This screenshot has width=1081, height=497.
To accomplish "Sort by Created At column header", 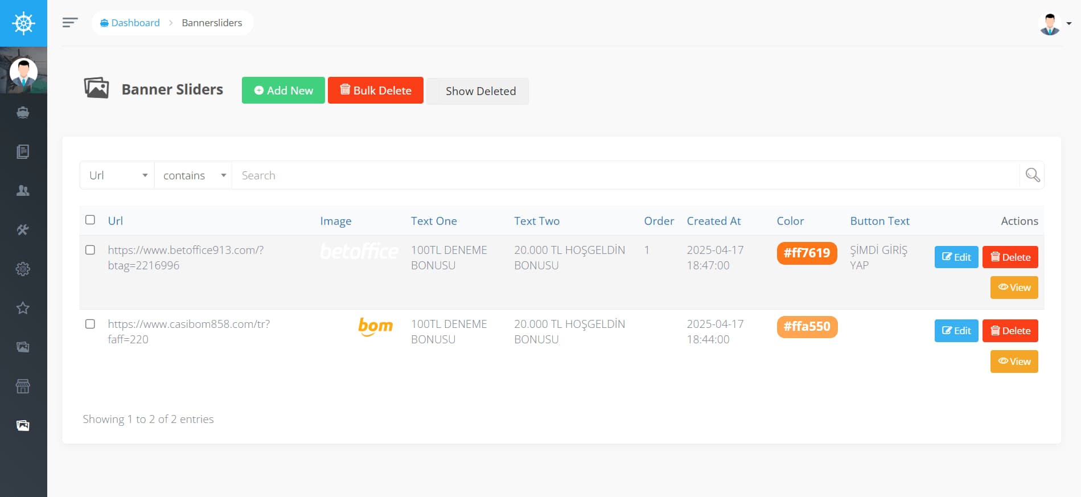I will coord(714,221).
